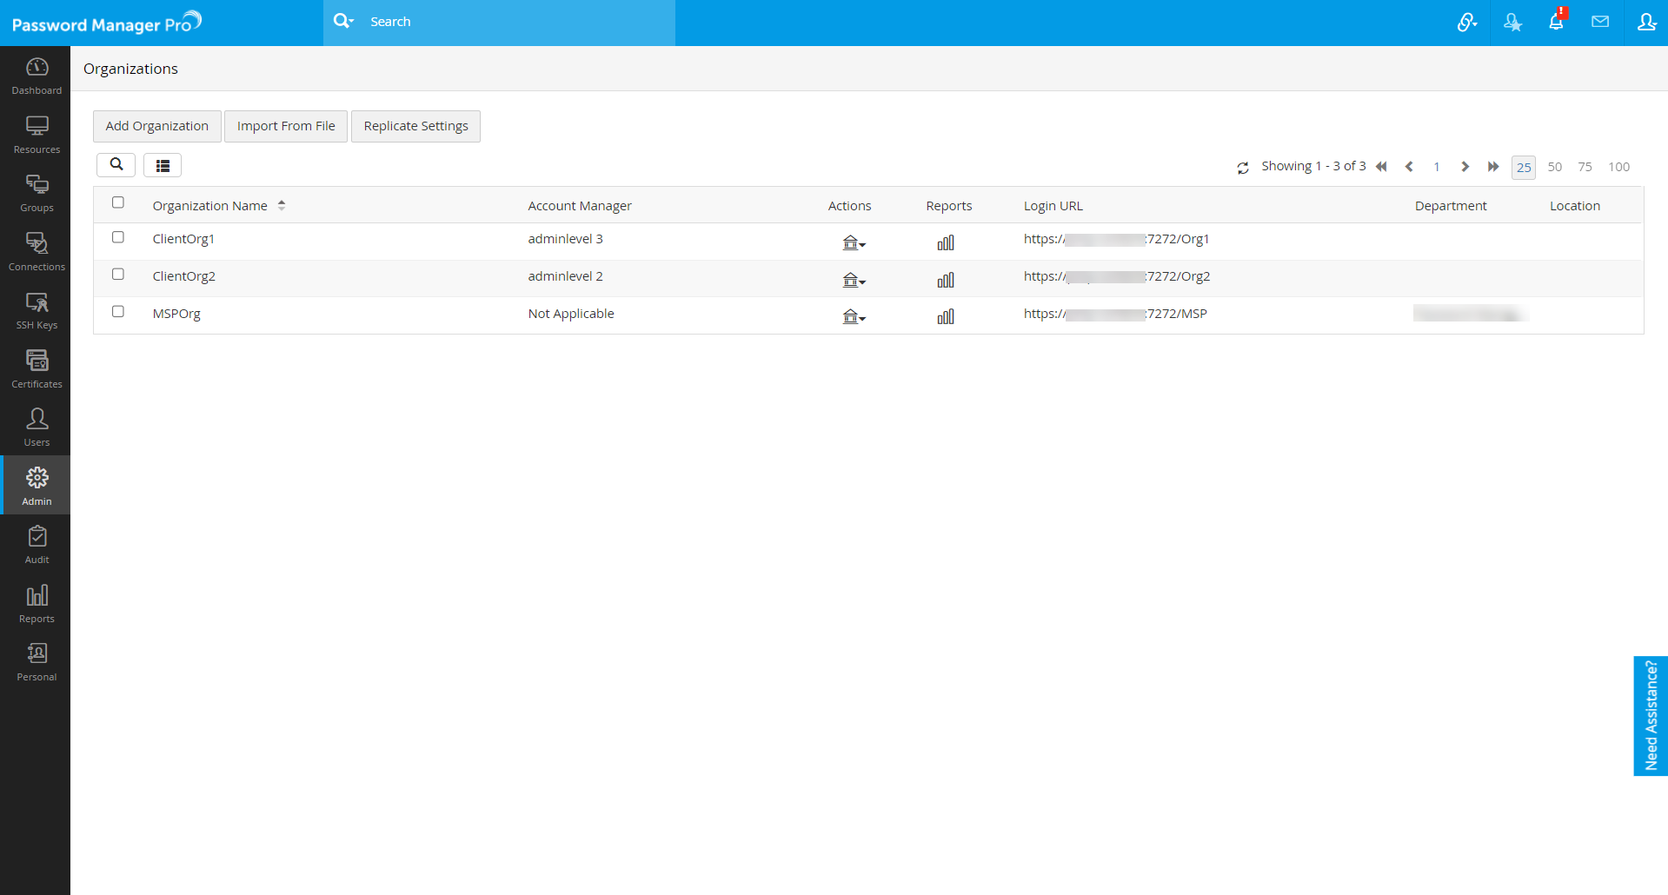
Task: Open Actions dropdown for MSPOrg
Action: 854,317
